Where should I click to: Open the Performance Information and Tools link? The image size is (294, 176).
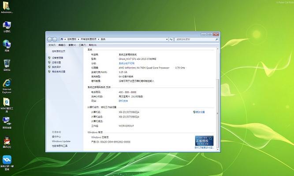tap(60, 146)
